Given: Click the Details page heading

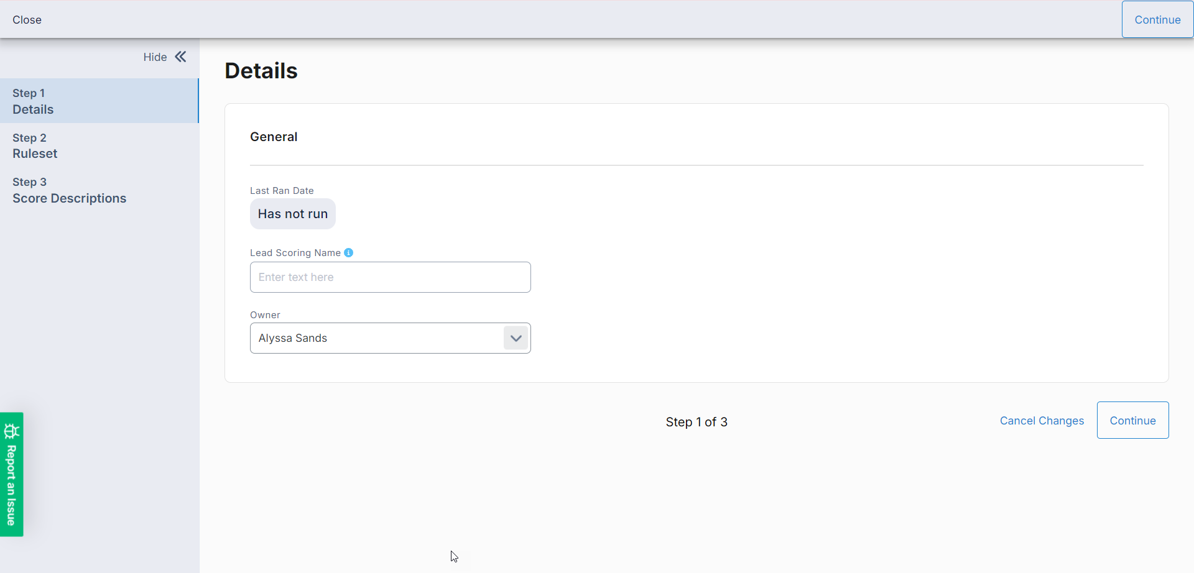Looking at the screenshot, I should 261,71.
